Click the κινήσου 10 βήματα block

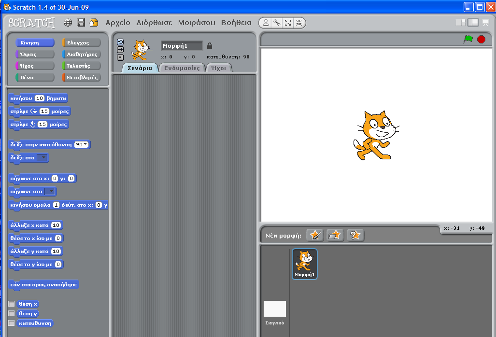(38, 98)
